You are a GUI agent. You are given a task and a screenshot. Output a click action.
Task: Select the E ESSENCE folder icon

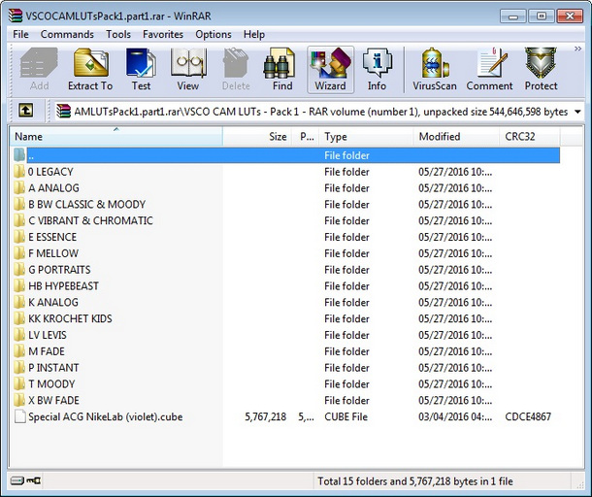19,237
